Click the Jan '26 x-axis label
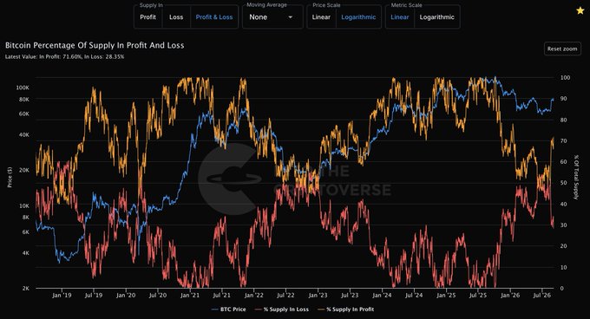 [510, 296]
